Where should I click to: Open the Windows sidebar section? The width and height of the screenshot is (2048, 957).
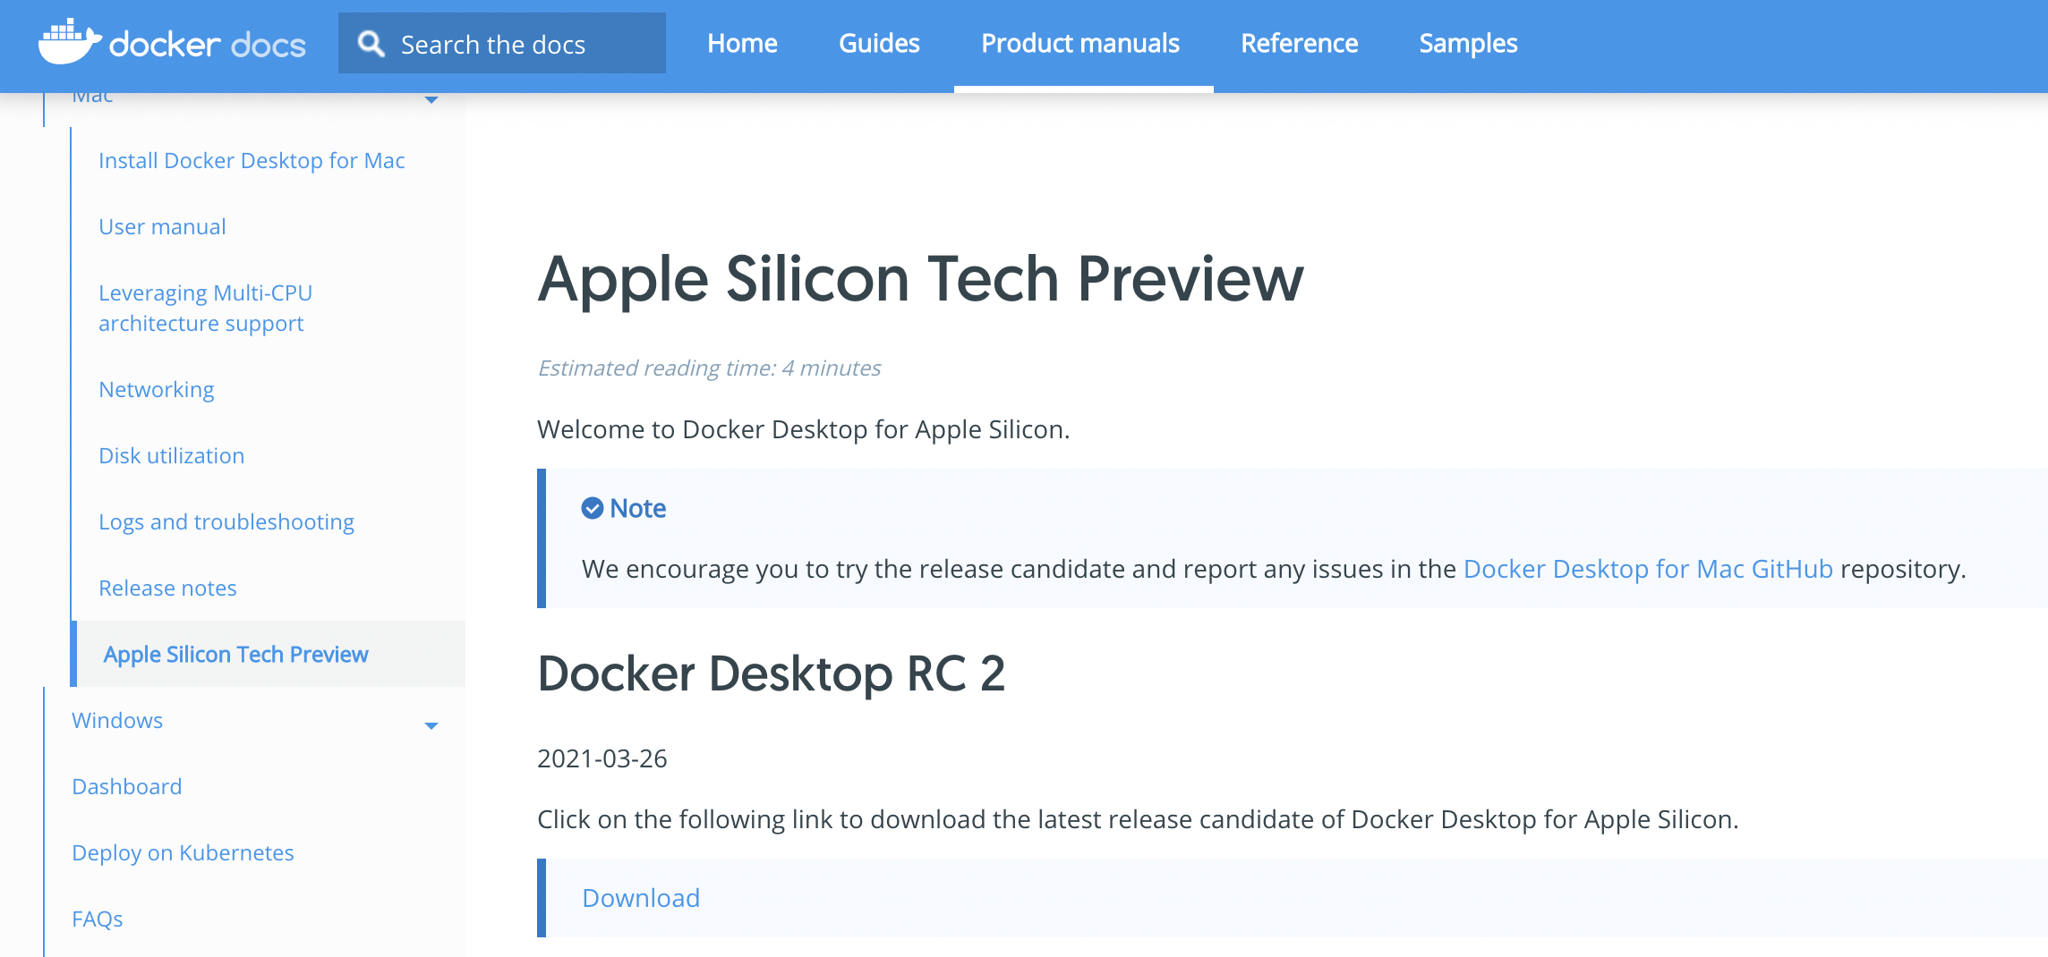pos(117,720)
